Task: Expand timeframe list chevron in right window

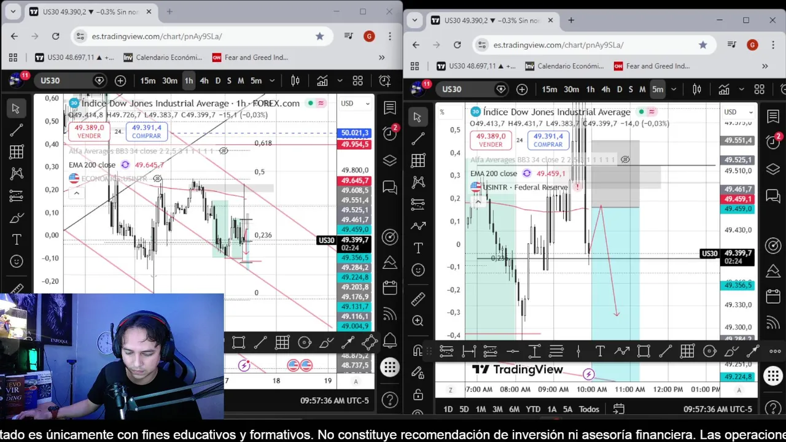Action: [x=673, y=89]
